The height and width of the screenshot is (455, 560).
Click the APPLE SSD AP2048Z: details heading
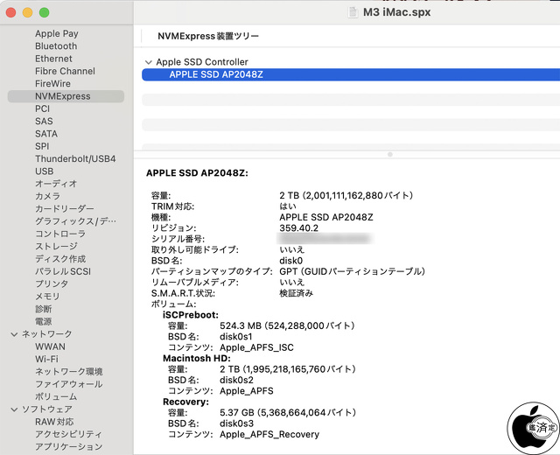(197, 173)
